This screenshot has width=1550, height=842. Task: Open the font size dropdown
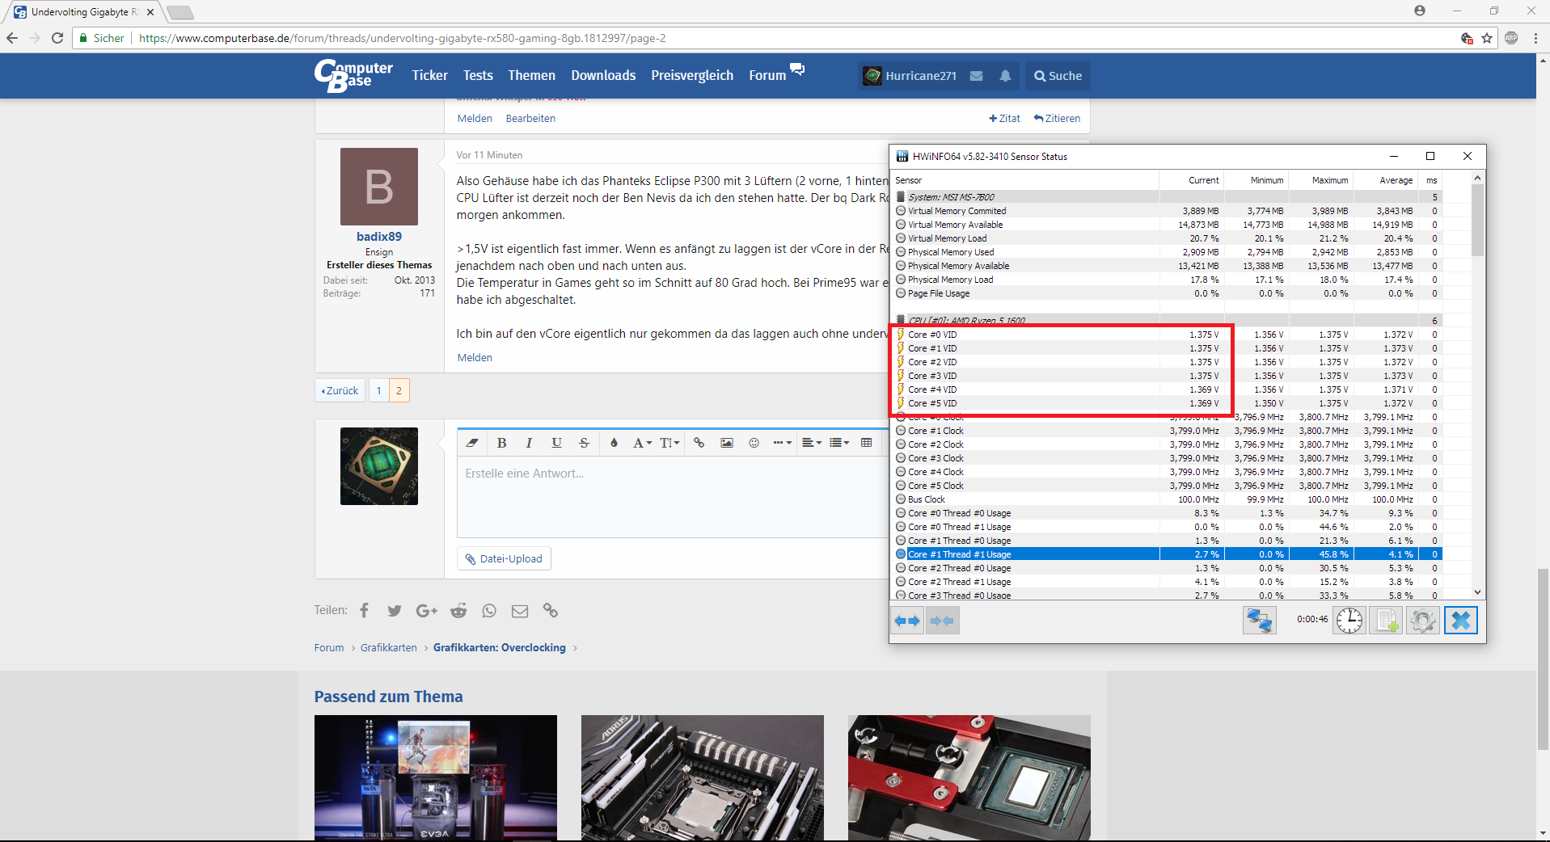669,443
